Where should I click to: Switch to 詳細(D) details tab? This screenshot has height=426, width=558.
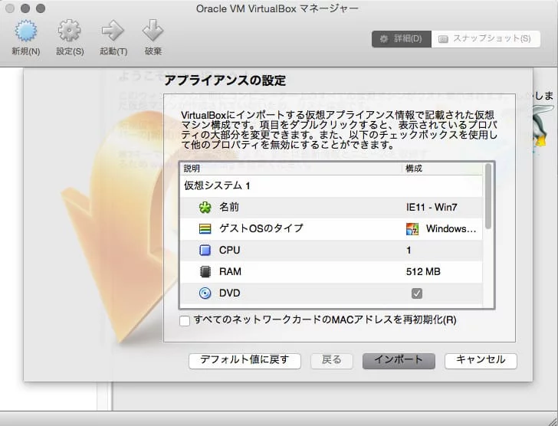[x=402, y=39]
